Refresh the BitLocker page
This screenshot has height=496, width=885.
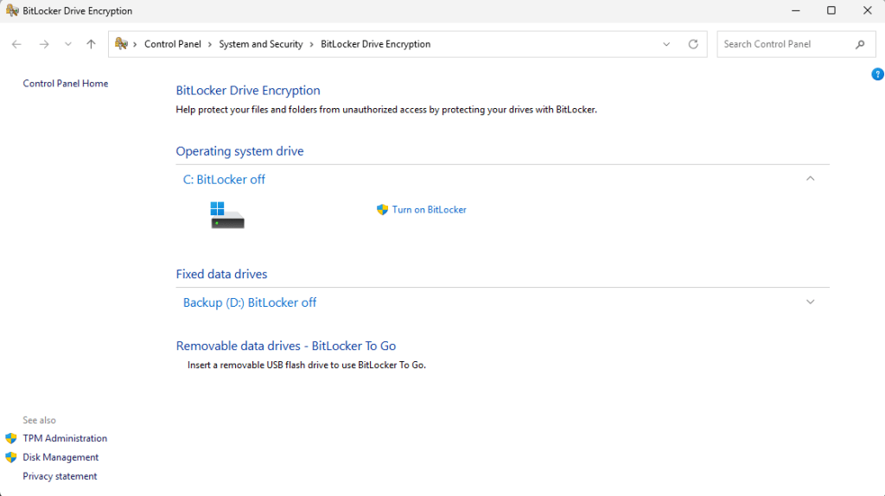(x=693, y=44)
